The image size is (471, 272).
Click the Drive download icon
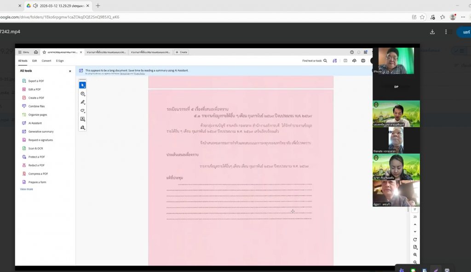pos(432,32)
